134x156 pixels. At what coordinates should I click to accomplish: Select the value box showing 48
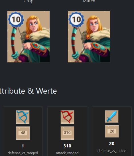[23, 133]
